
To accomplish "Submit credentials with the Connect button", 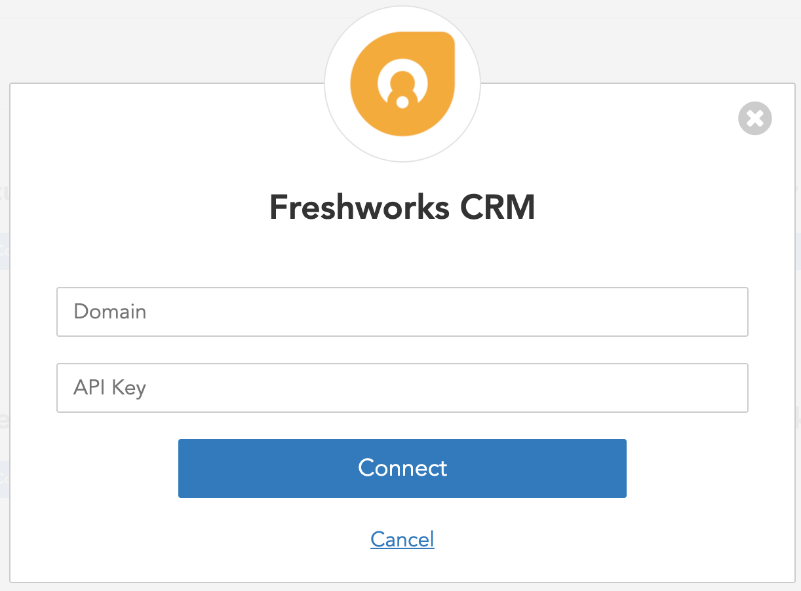I will pos(402,468).
